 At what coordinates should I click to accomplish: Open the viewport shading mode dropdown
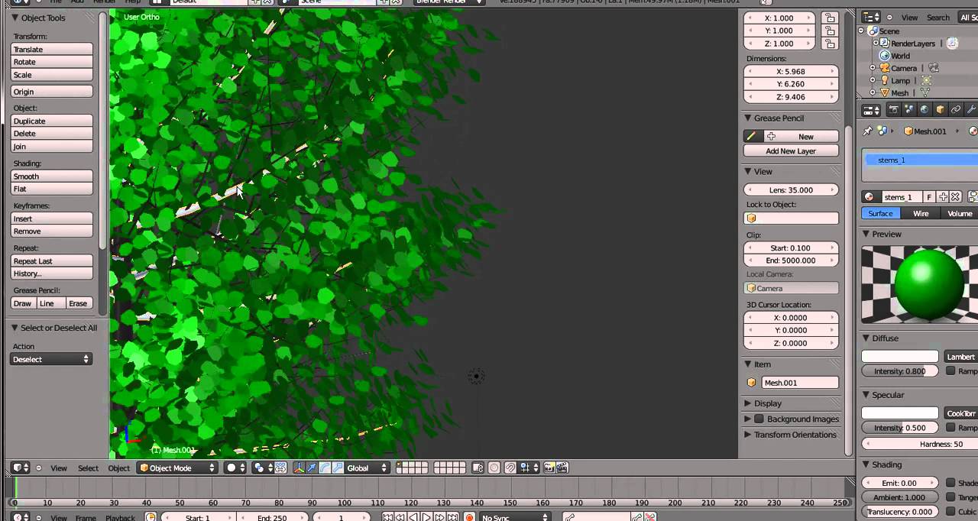[x=236, y=468]
